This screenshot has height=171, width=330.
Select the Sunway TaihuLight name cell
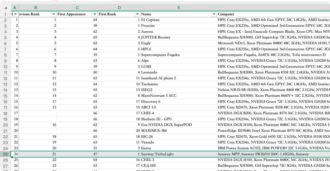179,154
